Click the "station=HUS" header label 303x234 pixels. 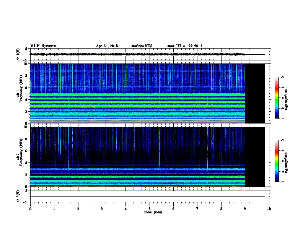click(142, 46)
